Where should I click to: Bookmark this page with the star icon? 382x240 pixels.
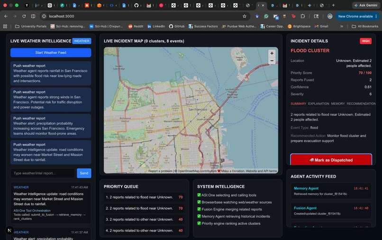[245, 16]
